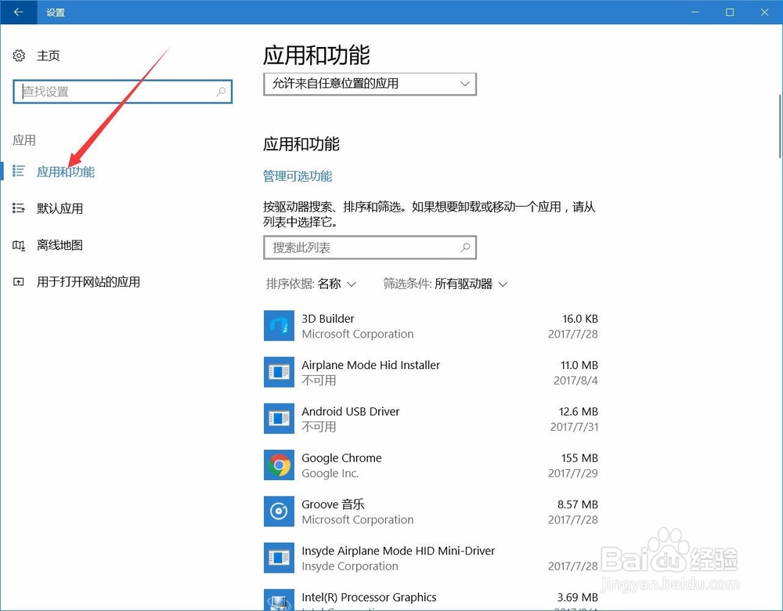The width and height of the screenshot is (783, 611).
Task: Click the Groove 音乐 app icon
Action: pos(279,511)
